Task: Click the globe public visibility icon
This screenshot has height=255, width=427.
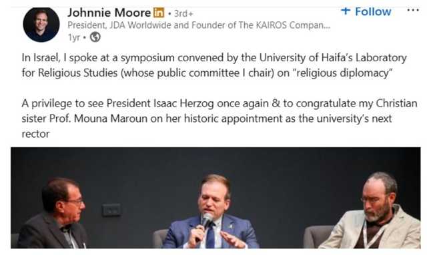Action: point(95,37)
